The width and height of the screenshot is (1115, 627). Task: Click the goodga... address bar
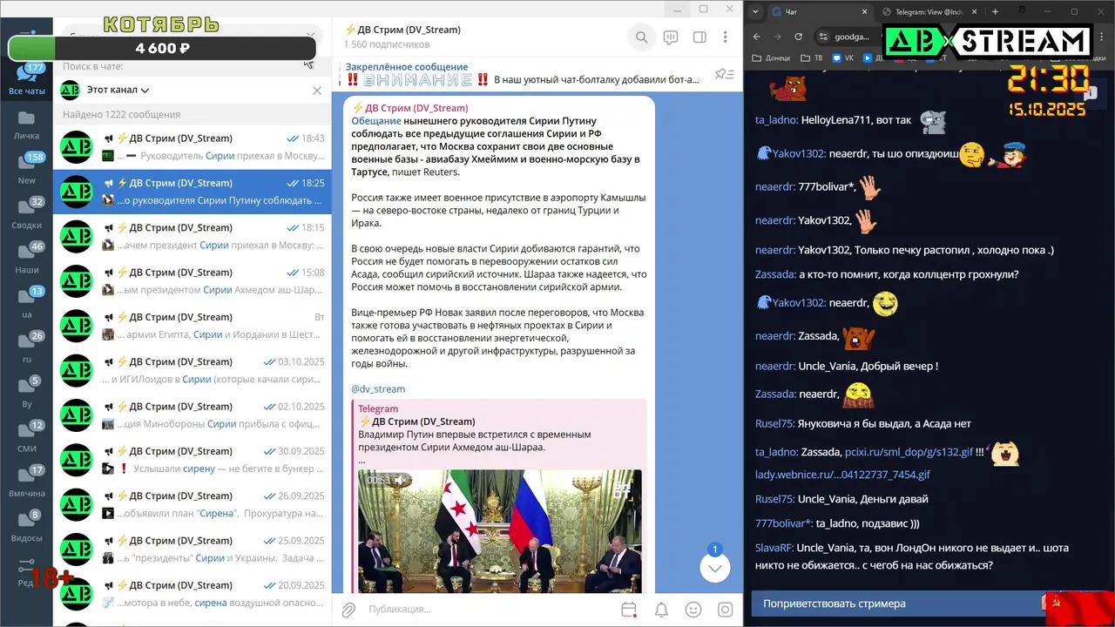[x=852, y=37]
